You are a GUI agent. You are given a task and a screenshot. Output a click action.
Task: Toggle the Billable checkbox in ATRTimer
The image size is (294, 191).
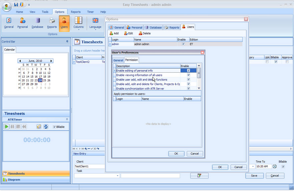click(x=55, y=127)
